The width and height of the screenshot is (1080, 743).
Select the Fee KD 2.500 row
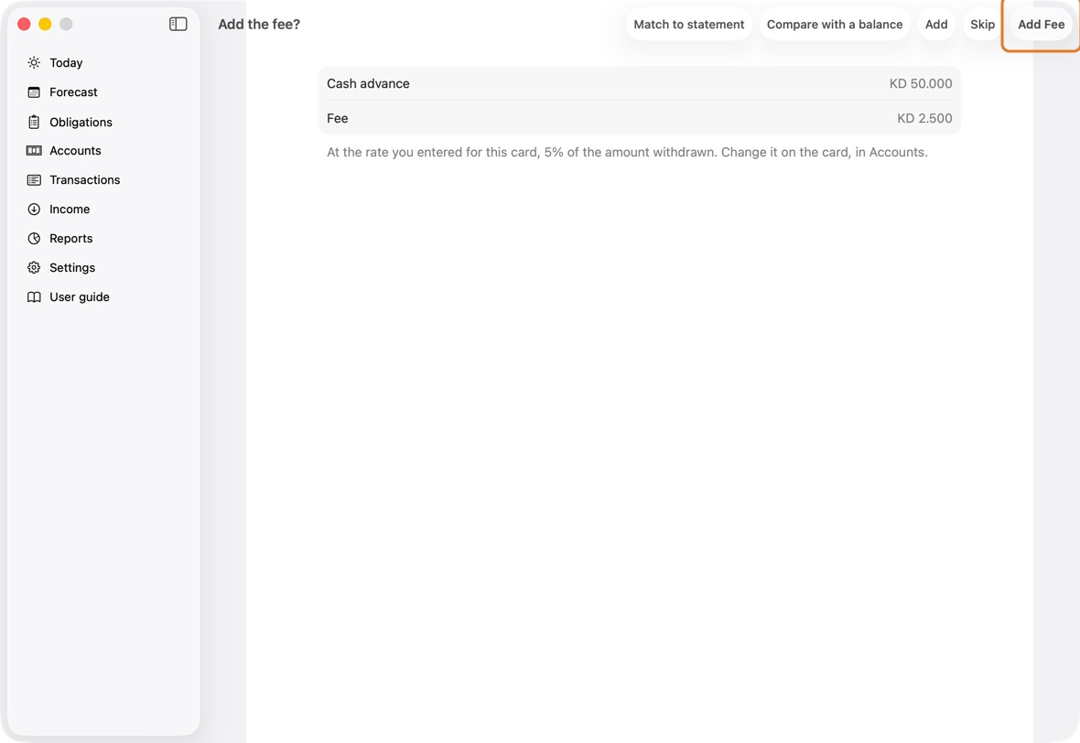pos(639,118)
